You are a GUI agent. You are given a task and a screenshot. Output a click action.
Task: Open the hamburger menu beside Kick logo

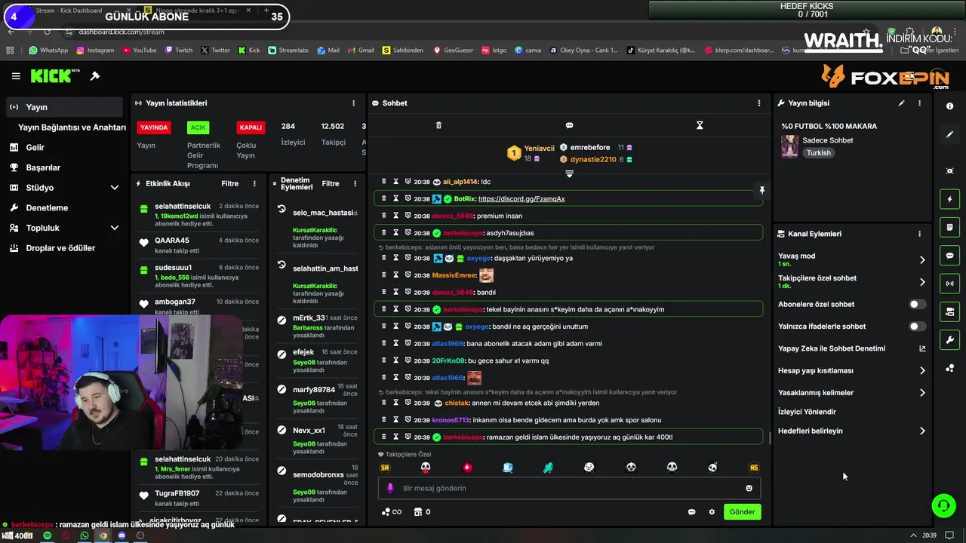(x=16, y=76)
